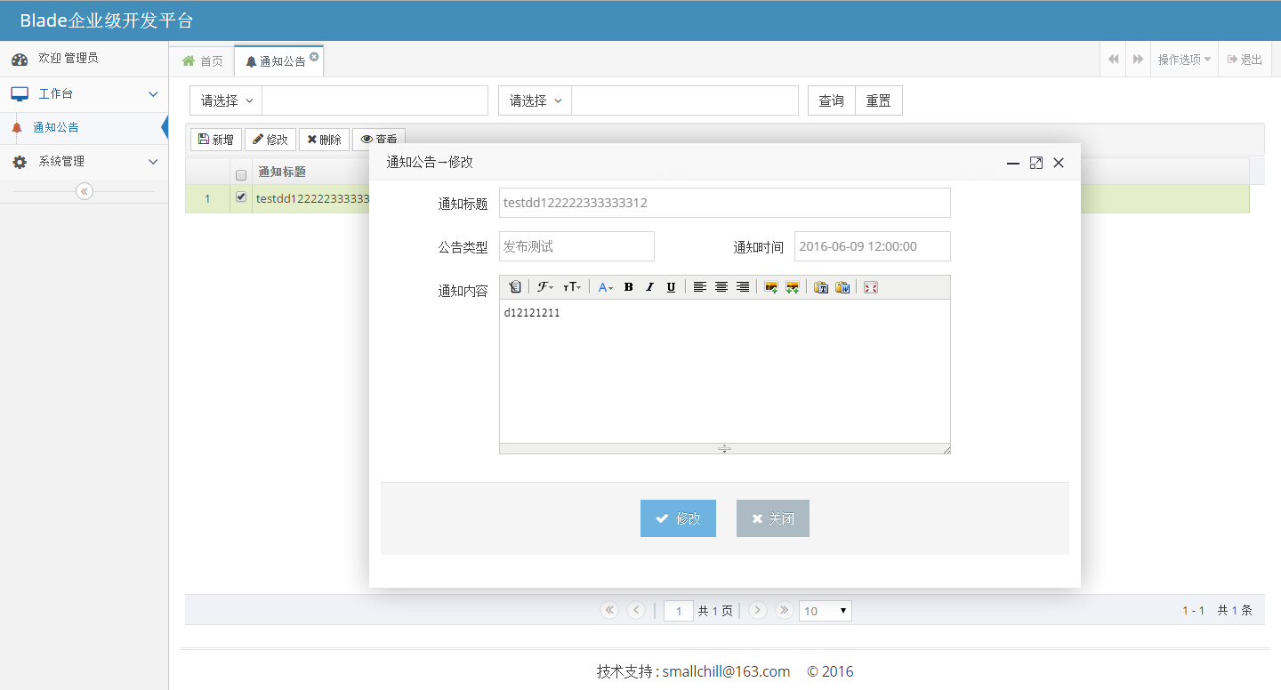Select 通知公告 in sidebar
This screenshot has width=1281, height=690.
(84, 127)
